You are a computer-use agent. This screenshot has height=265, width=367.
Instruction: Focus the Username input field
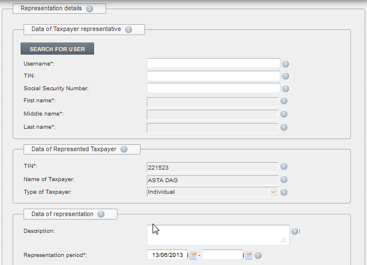point(213,63)
